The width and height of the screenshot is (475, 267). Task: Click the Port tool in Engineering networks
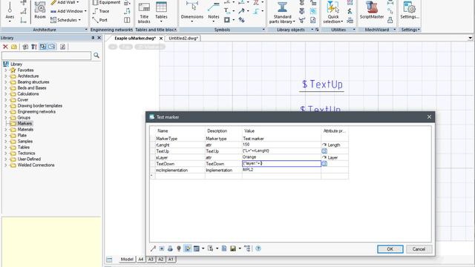pos(100,20)
